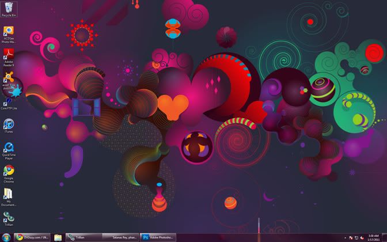
Task: Select the Trillian desktop shortcut
Action: 9,218
